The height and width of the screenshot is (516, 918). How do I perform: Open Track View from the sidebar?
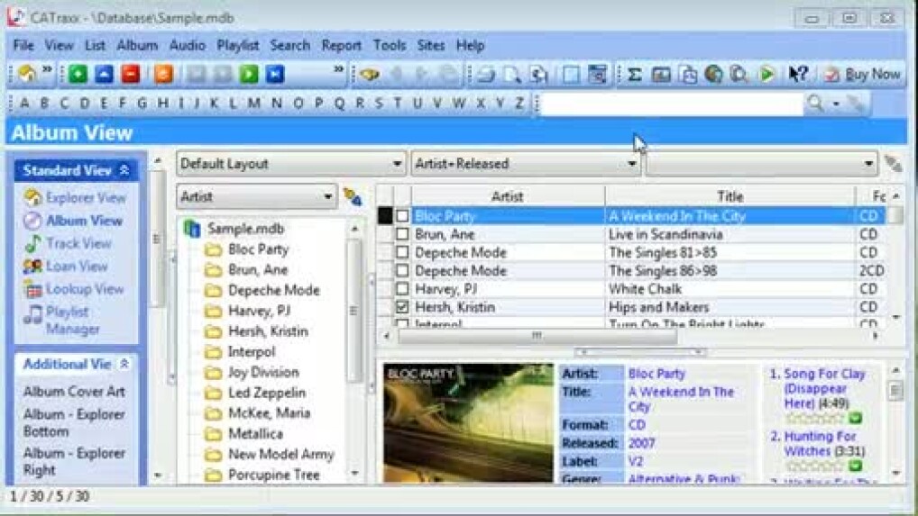78,243
